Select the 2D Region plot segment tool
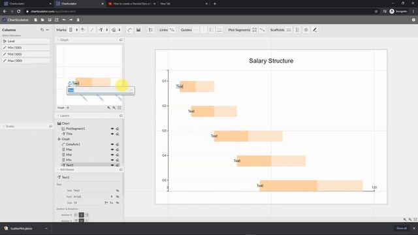Image resolution: width=418 pixels, height=235 pixels. pos(255,30)
